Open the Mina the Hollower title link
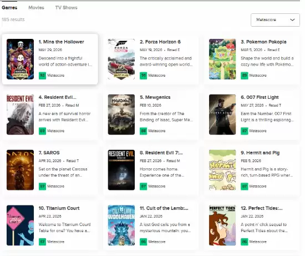305x256 pixels. coord(61,42)
